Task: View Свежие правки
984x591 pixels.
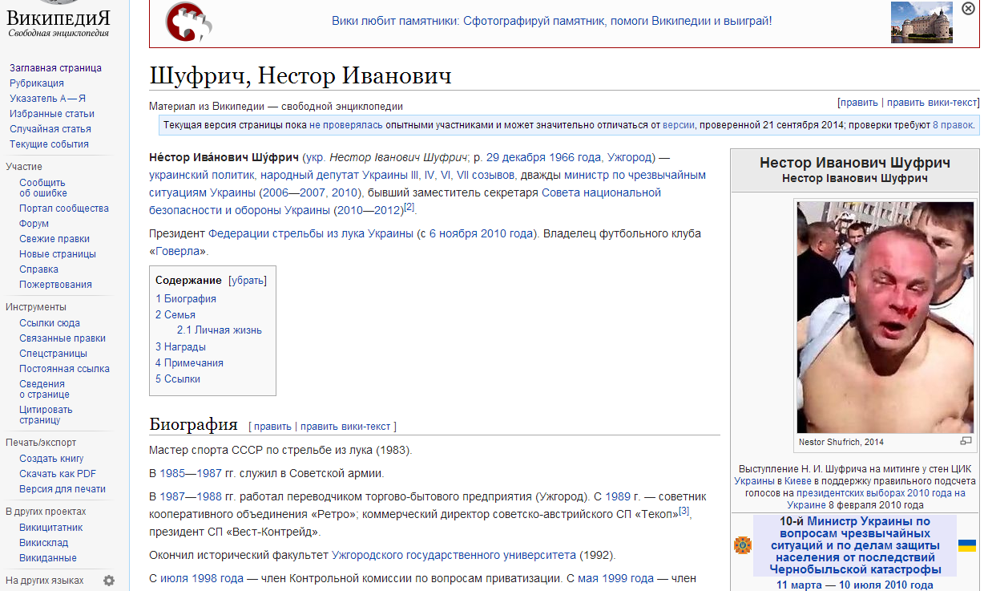Action: coord(54,239)
